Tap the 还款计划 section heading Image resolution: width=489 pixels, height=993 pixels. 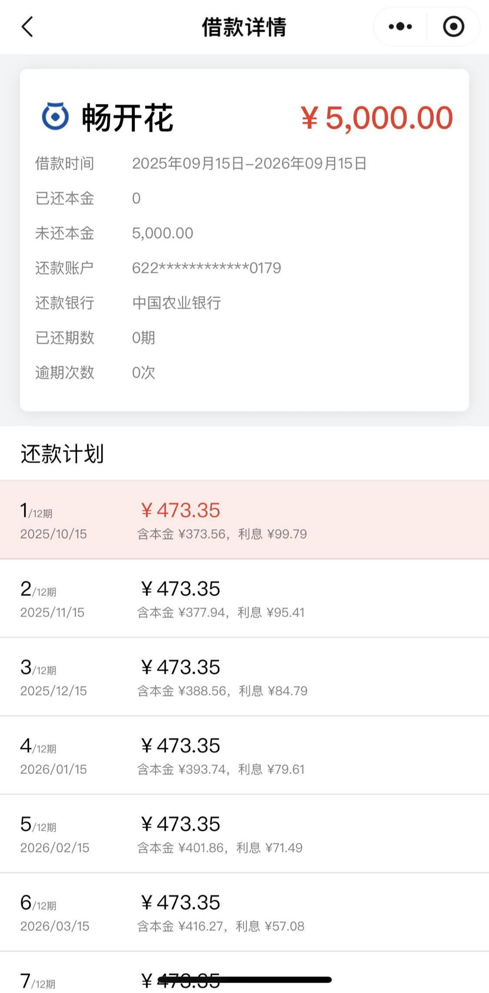(62, 454)
